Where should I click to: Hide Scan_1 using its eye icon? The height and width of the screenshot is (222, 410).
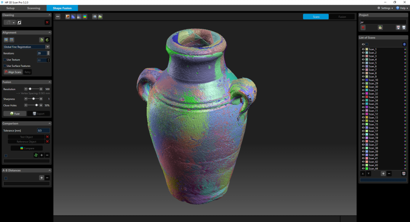(x=363, y=49)
